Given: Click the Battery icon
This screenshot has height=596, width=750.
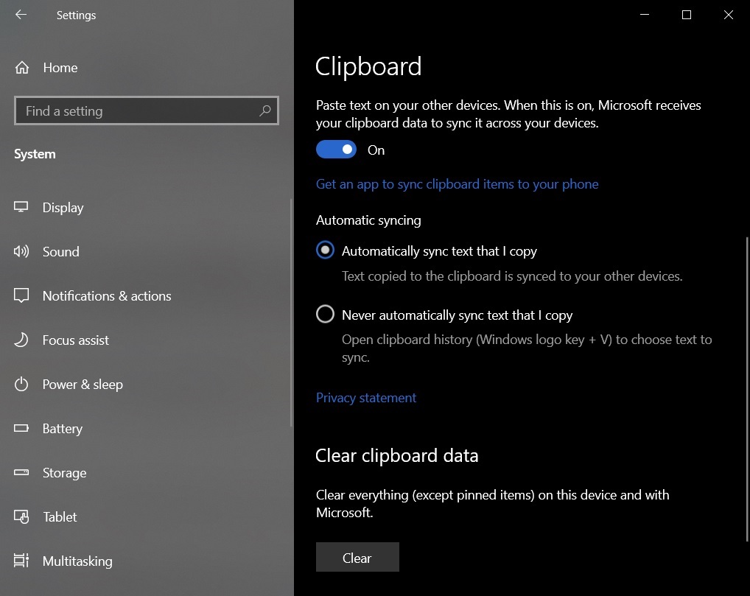Looking at the screenshot, I should point(21,428).
